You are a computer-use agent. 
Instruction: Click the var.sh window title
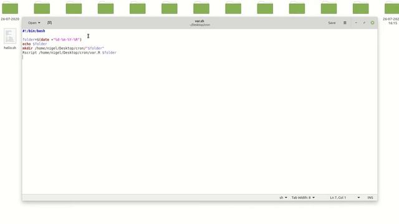point(199,21)
